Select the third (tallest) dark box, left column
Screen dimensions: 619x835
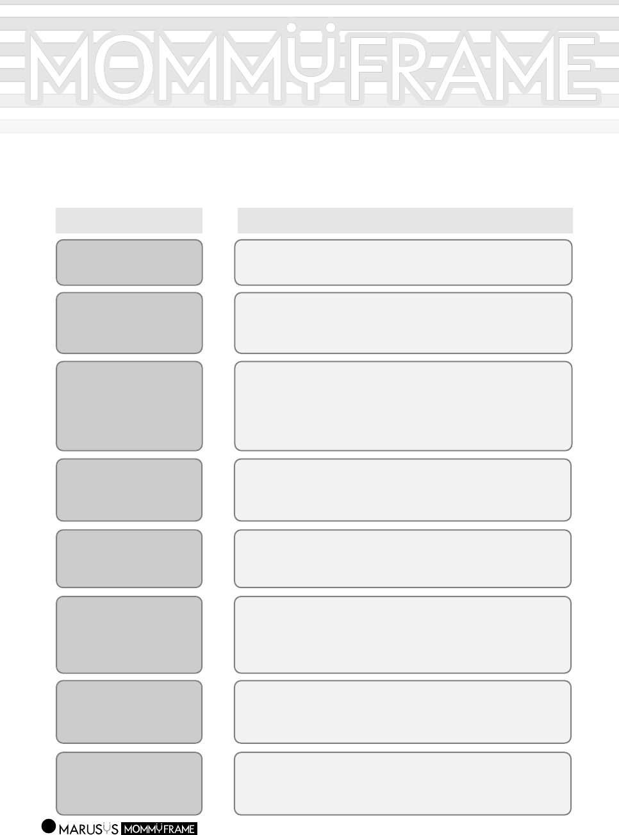pyautogui.click(x=129, y=405)
